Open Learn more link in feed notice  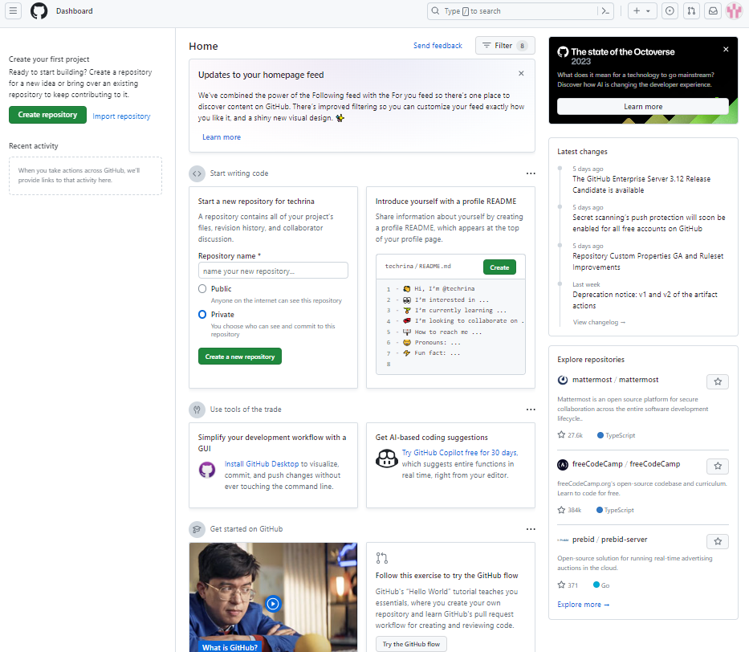point(221,137)
